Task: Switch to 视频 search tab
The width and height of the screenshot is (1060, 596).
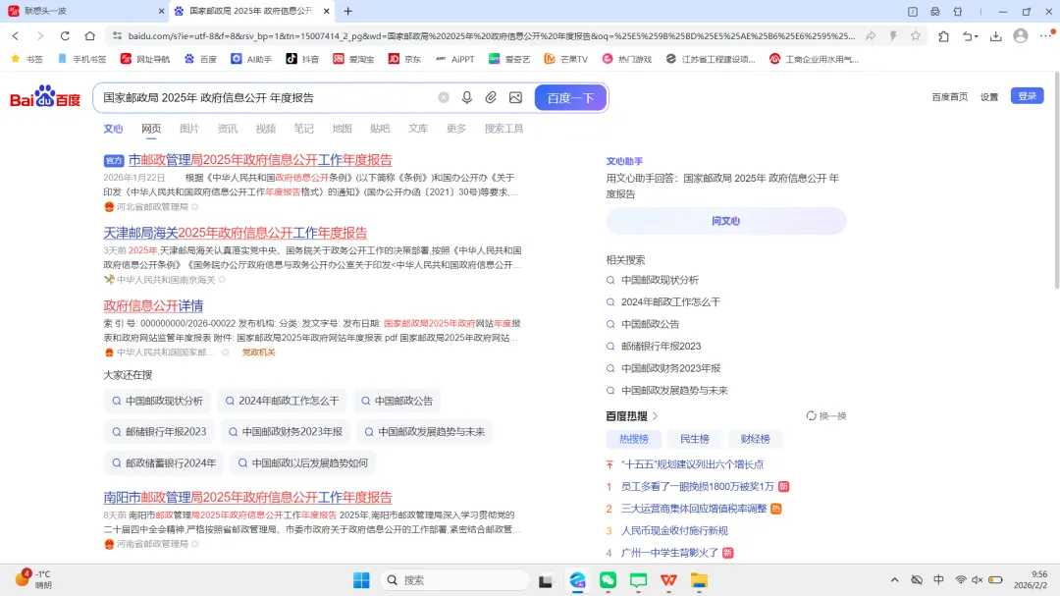Action: (x=266, y=129)
